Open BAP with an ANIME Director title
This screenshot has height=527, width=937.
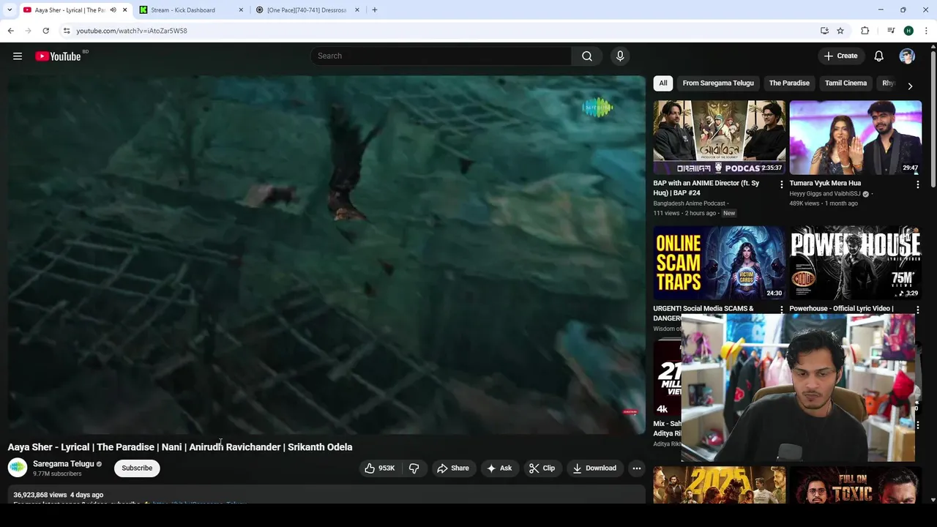point(706,188)
